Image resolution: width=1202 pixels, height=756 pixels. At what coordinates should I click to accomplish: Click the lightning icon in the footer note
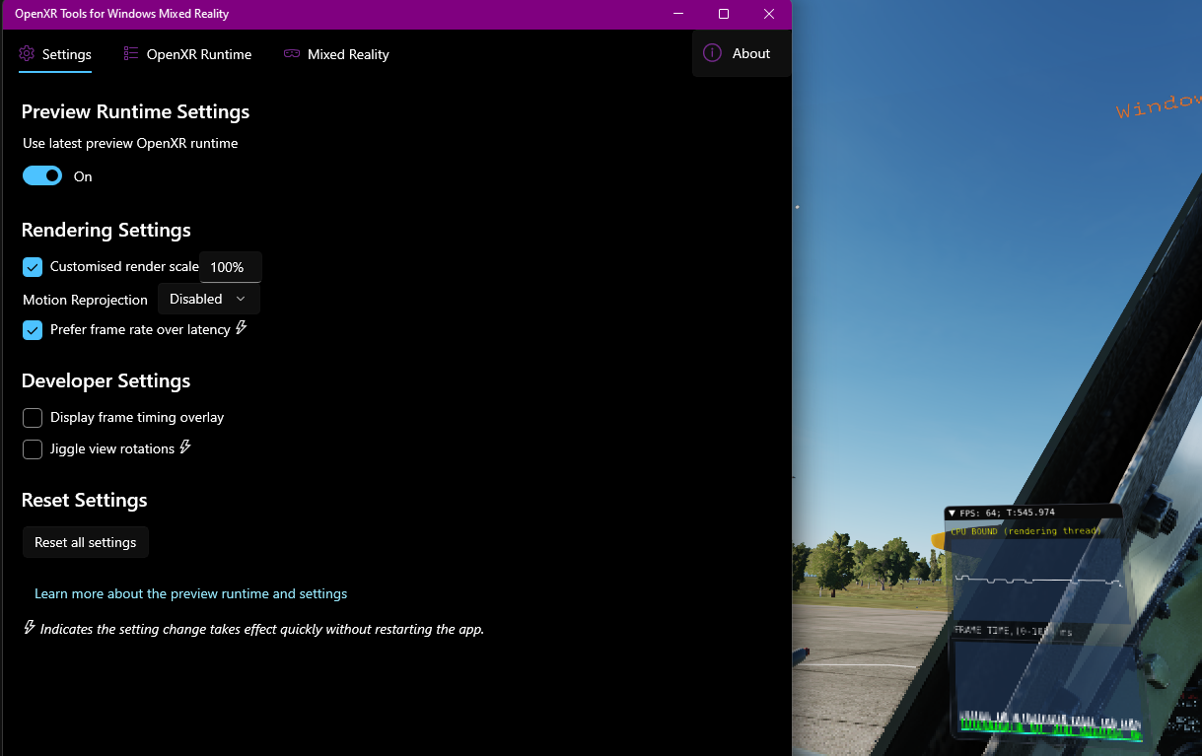click(x=30, y=628)
